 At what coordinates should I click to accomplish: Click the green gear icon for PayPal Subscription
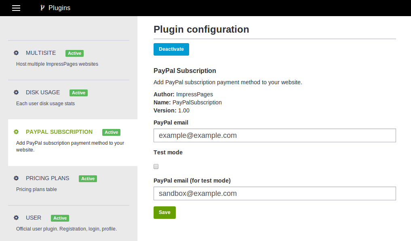click(x=16, y=132)
